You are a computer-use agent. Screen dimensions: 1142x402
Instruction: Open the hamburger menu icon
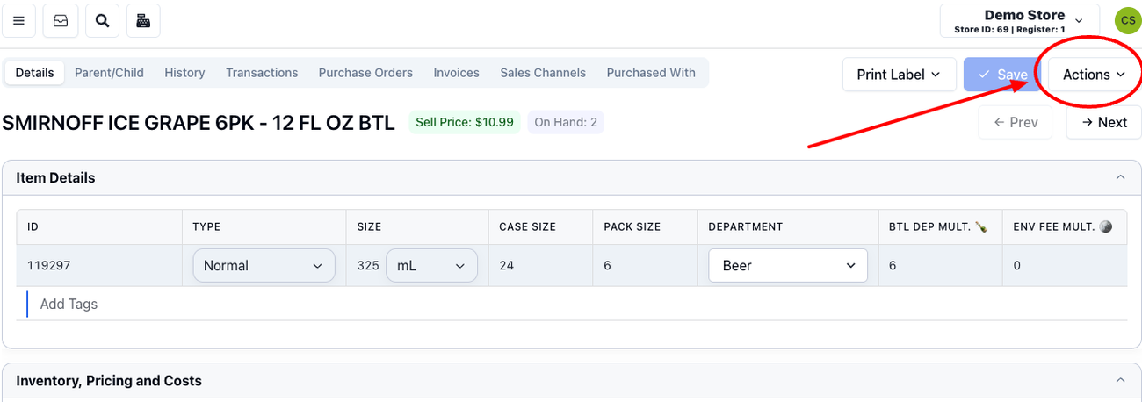tap(18, 21)
